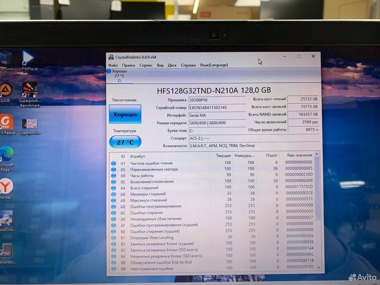Select the Recycle Bin (Корзина) desktop icon
The width and height of the screenshot is (380, 285).
point(6,61)
